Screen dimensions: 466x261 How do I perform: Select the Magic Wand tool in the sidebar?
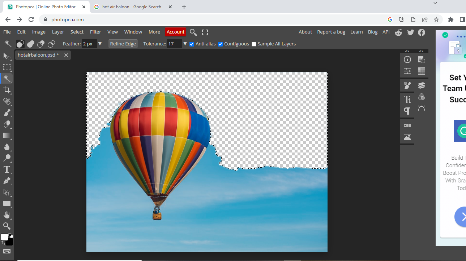tap(7, 79)
